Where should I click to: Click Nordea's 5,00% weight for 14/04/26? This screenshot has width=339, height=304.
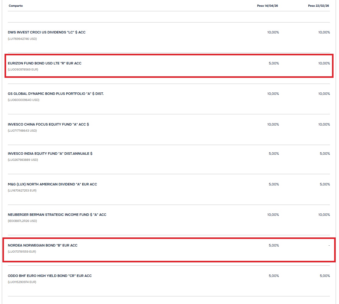pos(274,245)
